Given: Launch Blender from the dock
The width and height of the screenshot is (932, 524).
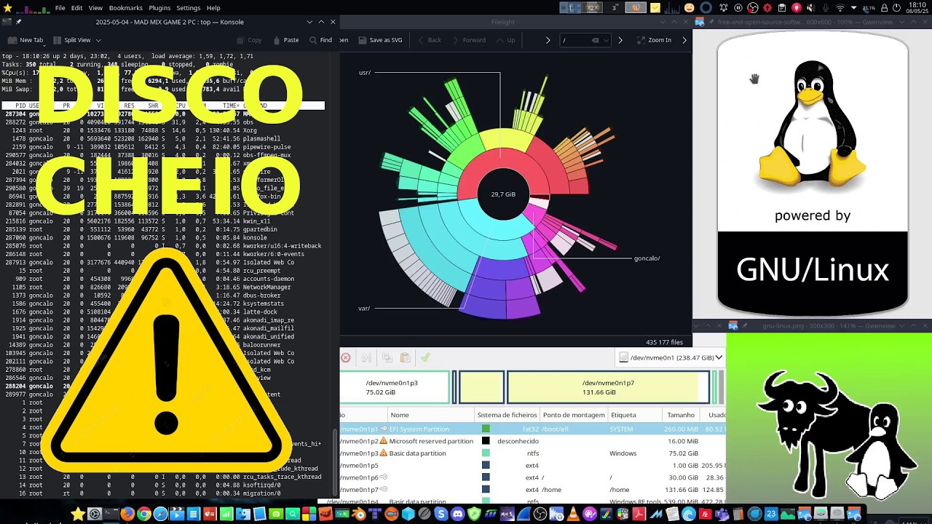Looking at the screenshot, I should (358, 515).
